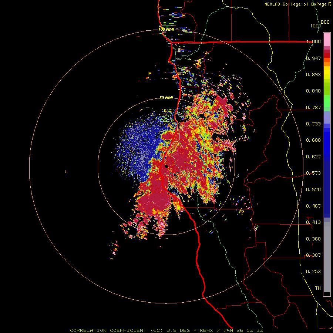This screenshot has height=333, width=333.
Task: Click the DCC label above the color scale
Action: 325,22
